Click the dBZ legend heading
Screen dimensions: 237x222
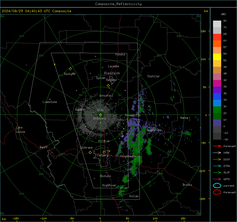coord(223,14)
